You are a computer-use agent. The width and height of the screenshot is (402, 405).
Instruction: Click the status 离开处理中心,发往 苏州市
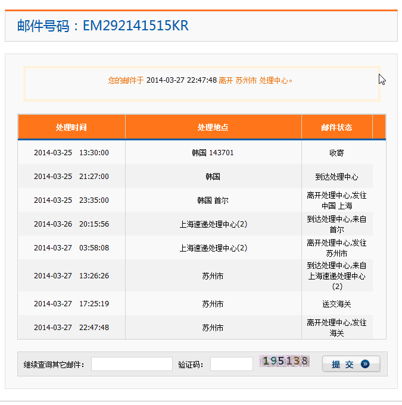tap(337, 248)
